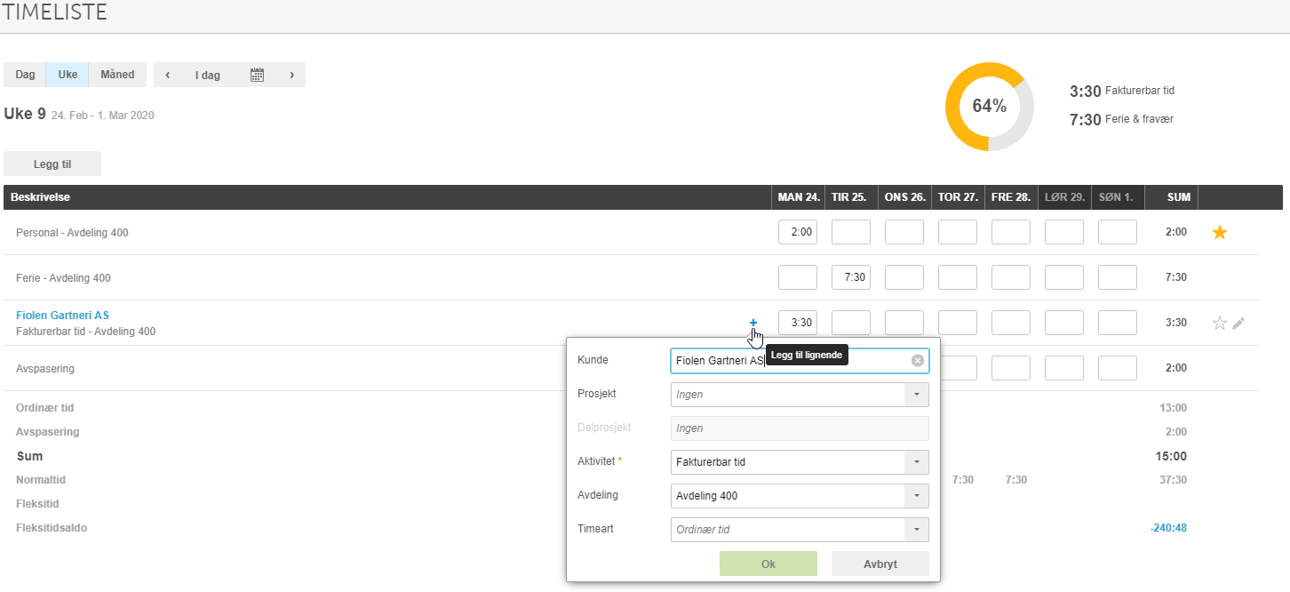The height and width of the screenshot is (592, 1290).
Task: Edit Monday hours for Fiolen Gartneri row
Action: 798,323
